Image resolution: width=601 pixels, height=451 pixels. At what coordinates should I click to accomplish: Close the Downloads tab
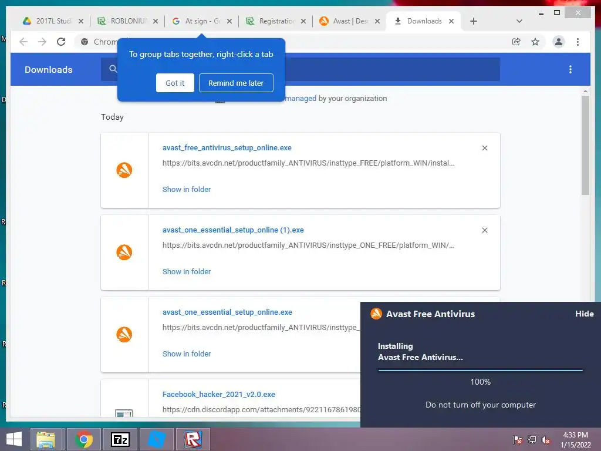click(x=451, y=21)
